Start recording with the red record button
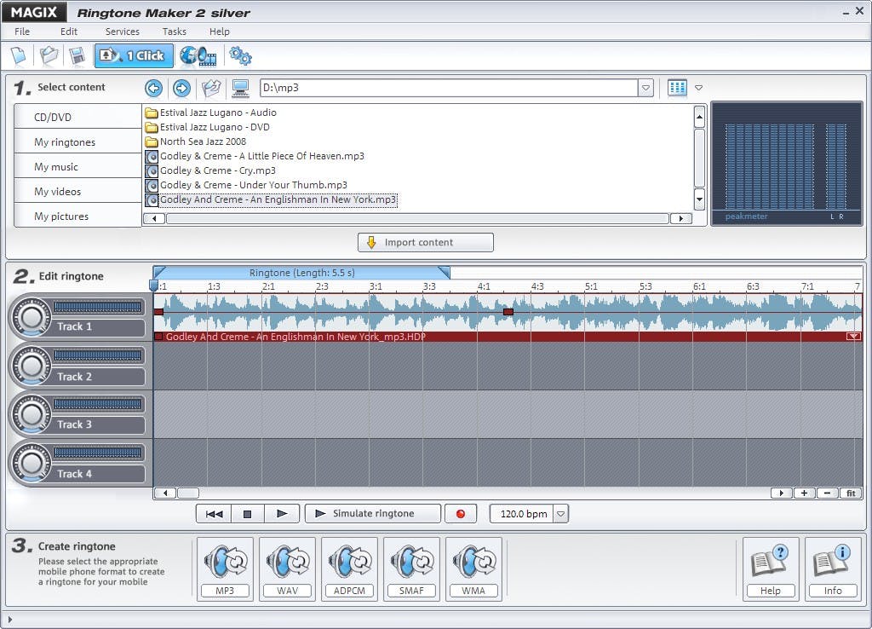The height and width of the screenshot is (629, 872). click(461, 514)
